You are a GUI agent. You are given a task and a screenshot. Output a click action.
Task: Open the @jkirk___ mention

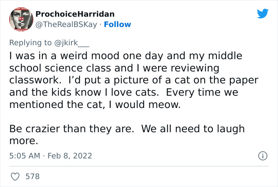pos(71,43)
